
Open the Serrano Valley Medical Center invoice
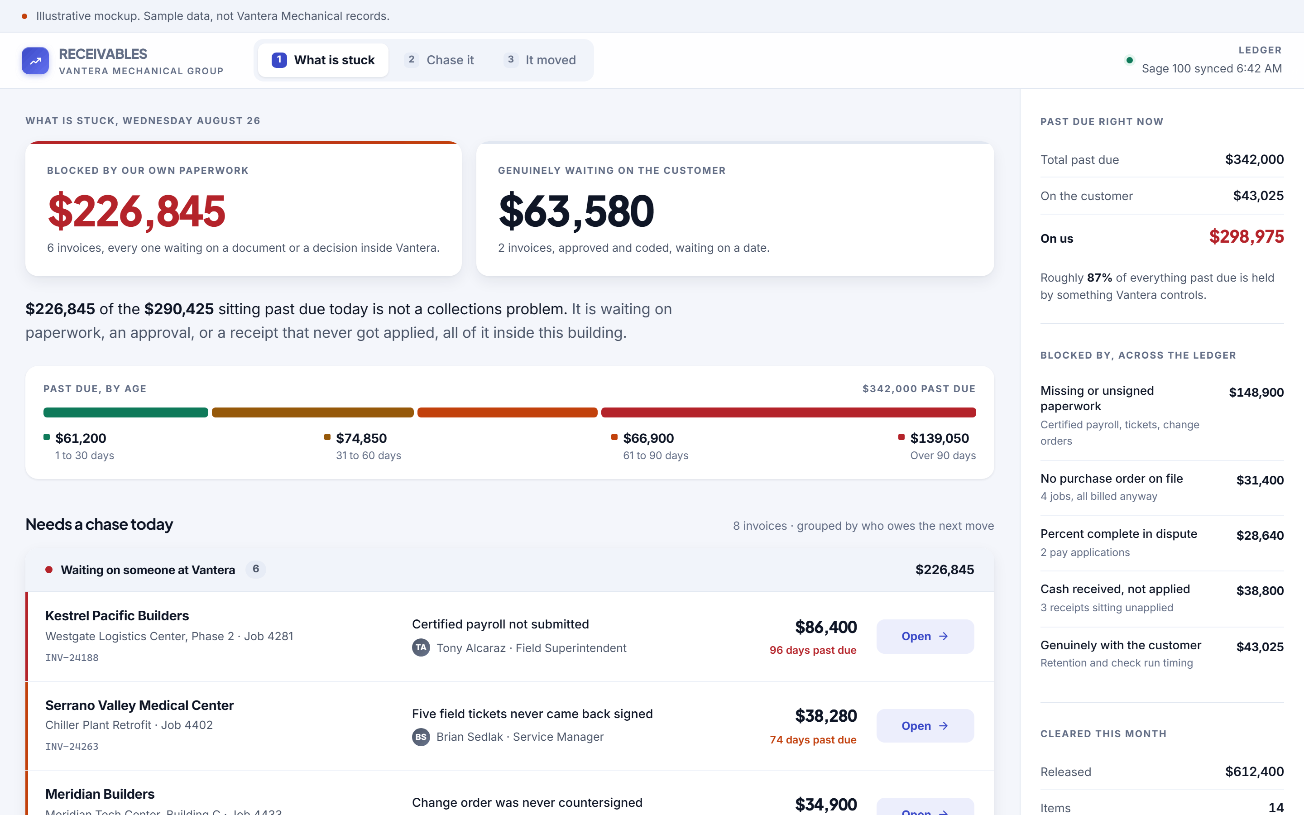click(x=925, y=725)
